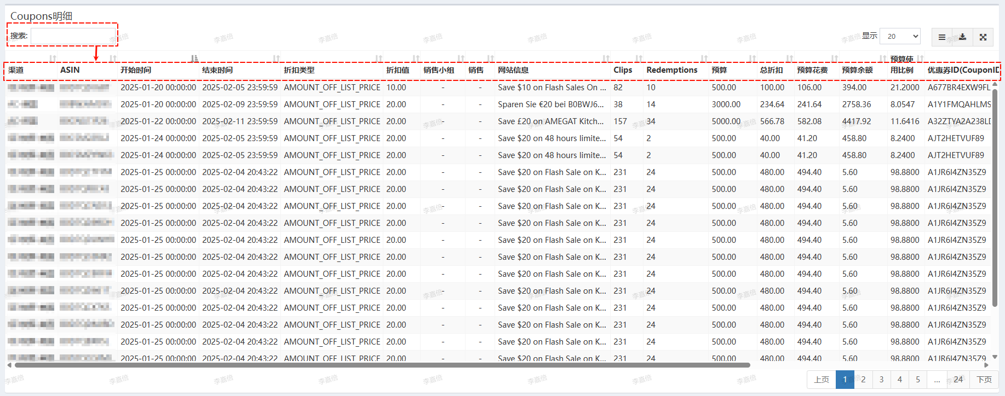Click sort icon above ASIN column
Image resolution: width=1005 pixels, height=396 pixels.
tap(113, 59)
